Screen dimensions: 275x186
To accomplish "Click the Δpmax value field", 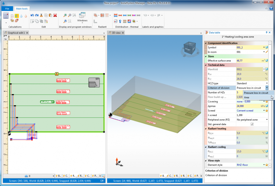I will point(251,106).
